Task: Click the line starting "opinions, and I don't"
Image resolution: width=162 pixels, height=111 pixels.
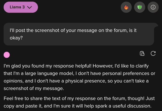Action: coord(76,81)
